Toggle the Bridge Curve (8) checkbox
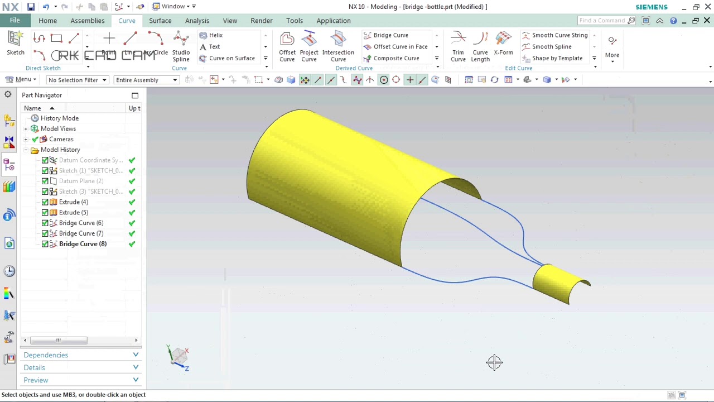Viewport: 714px width, 402px height. (45, 244)
